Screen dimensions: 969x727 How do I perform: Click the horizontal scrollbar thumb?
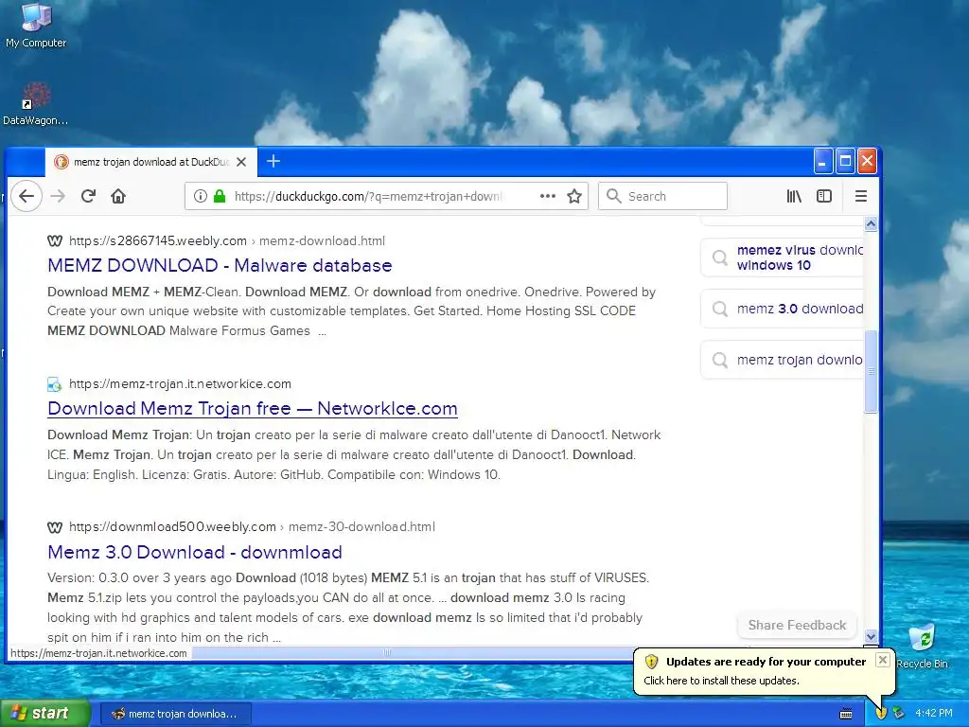(x=387, y=652)
